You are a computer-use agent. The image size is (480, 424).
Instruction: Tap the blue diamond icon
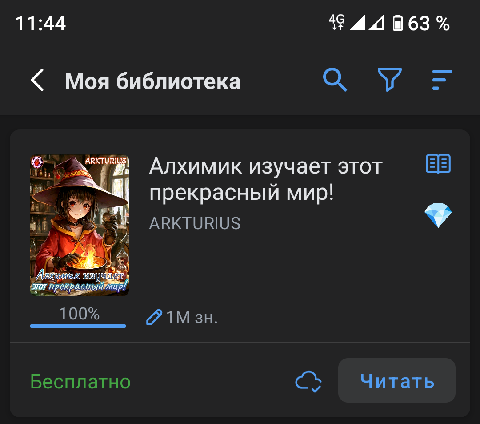(438, 215)
